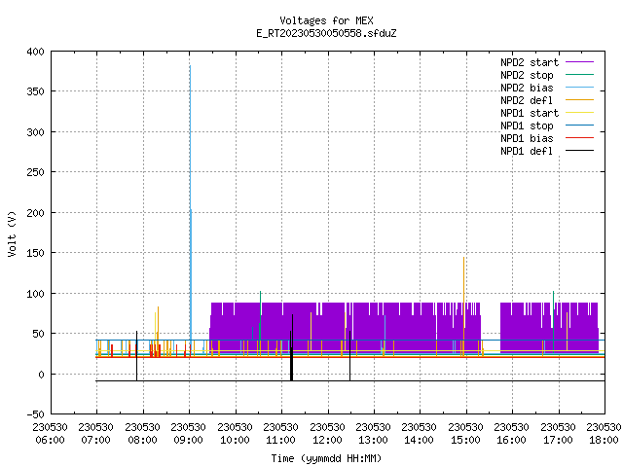Click the black spike just after 11:00
The width and height of the screenshot is (623, 467).
tap(292, 347)
